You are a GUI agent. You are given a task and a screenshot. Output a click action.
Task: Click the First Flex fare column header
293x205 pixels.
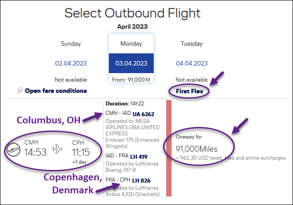[x=190, y=91]
